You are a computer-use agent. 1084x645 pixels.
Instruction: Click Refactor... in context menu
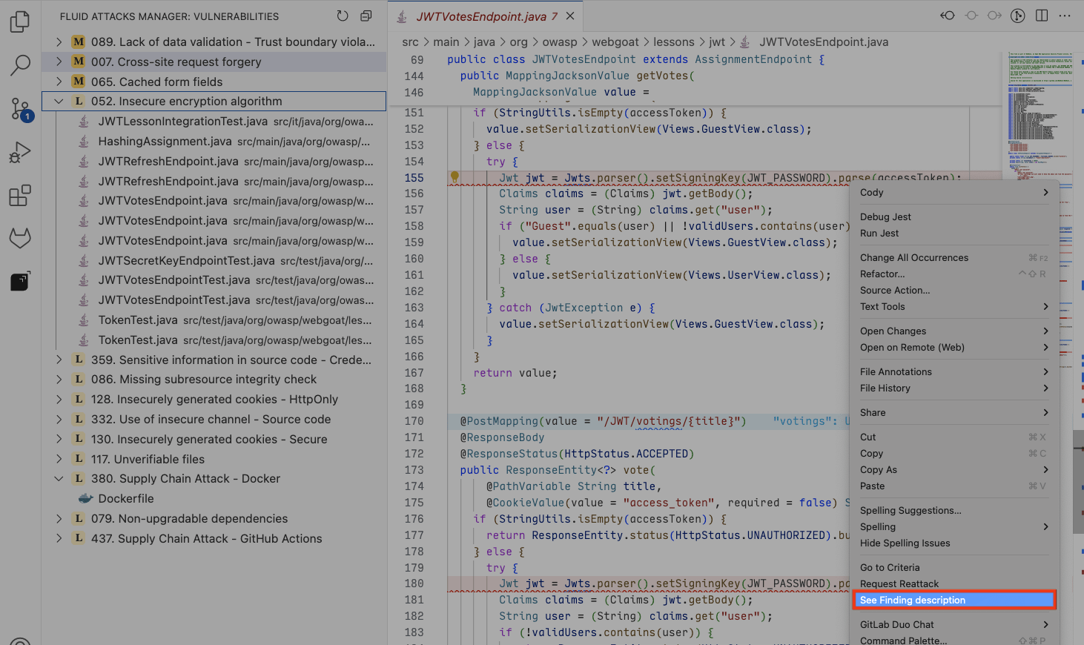(x=954, y=274)
